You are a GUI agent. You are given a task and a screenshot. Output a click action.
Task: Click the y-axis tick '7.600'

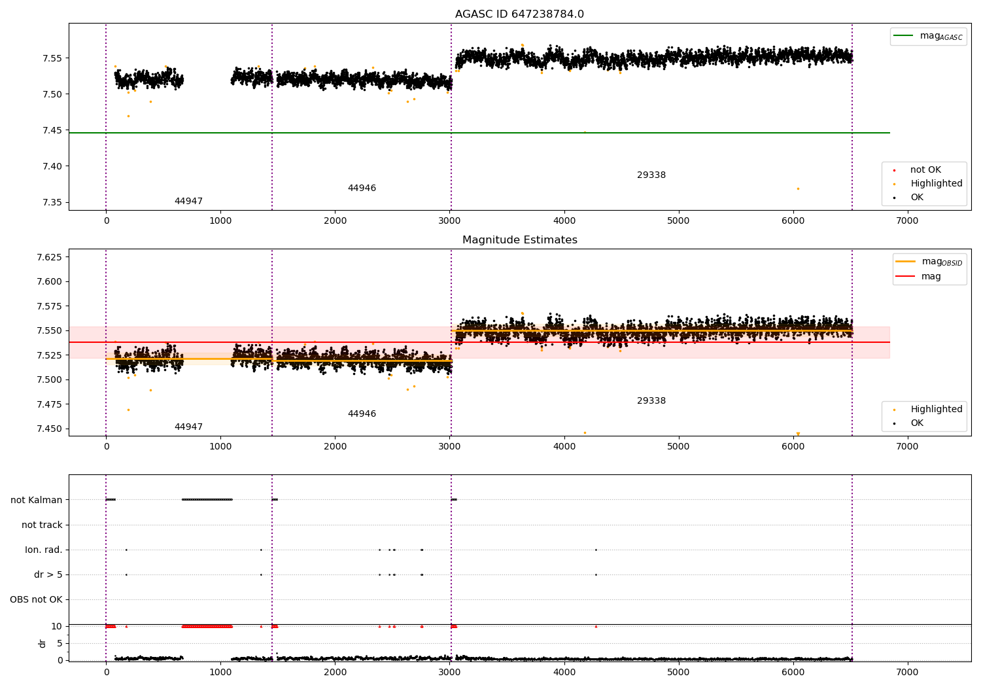[50, 281]
